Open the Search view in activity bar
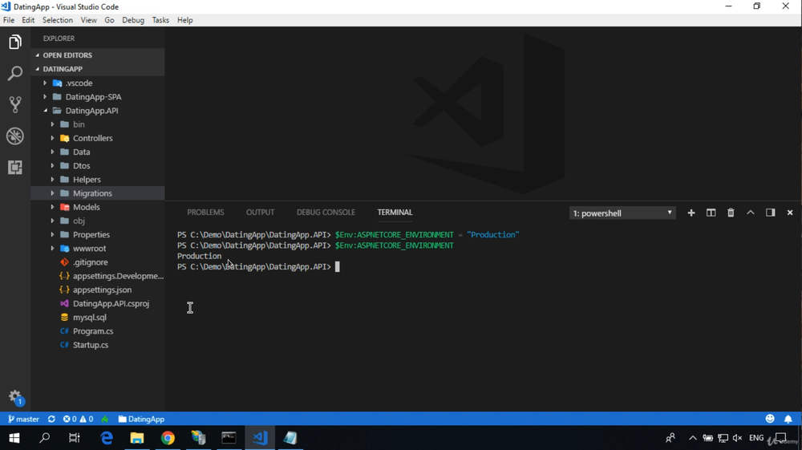Image resolution: width=802 pixels, height=450 pixels. (x=14, y=73)
